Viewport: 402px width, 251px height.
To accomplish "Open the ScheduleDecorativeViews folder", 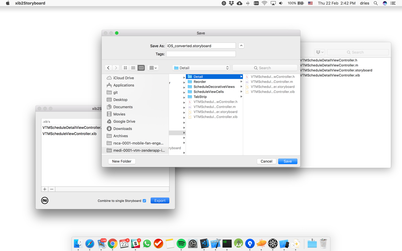I will 214,87.
